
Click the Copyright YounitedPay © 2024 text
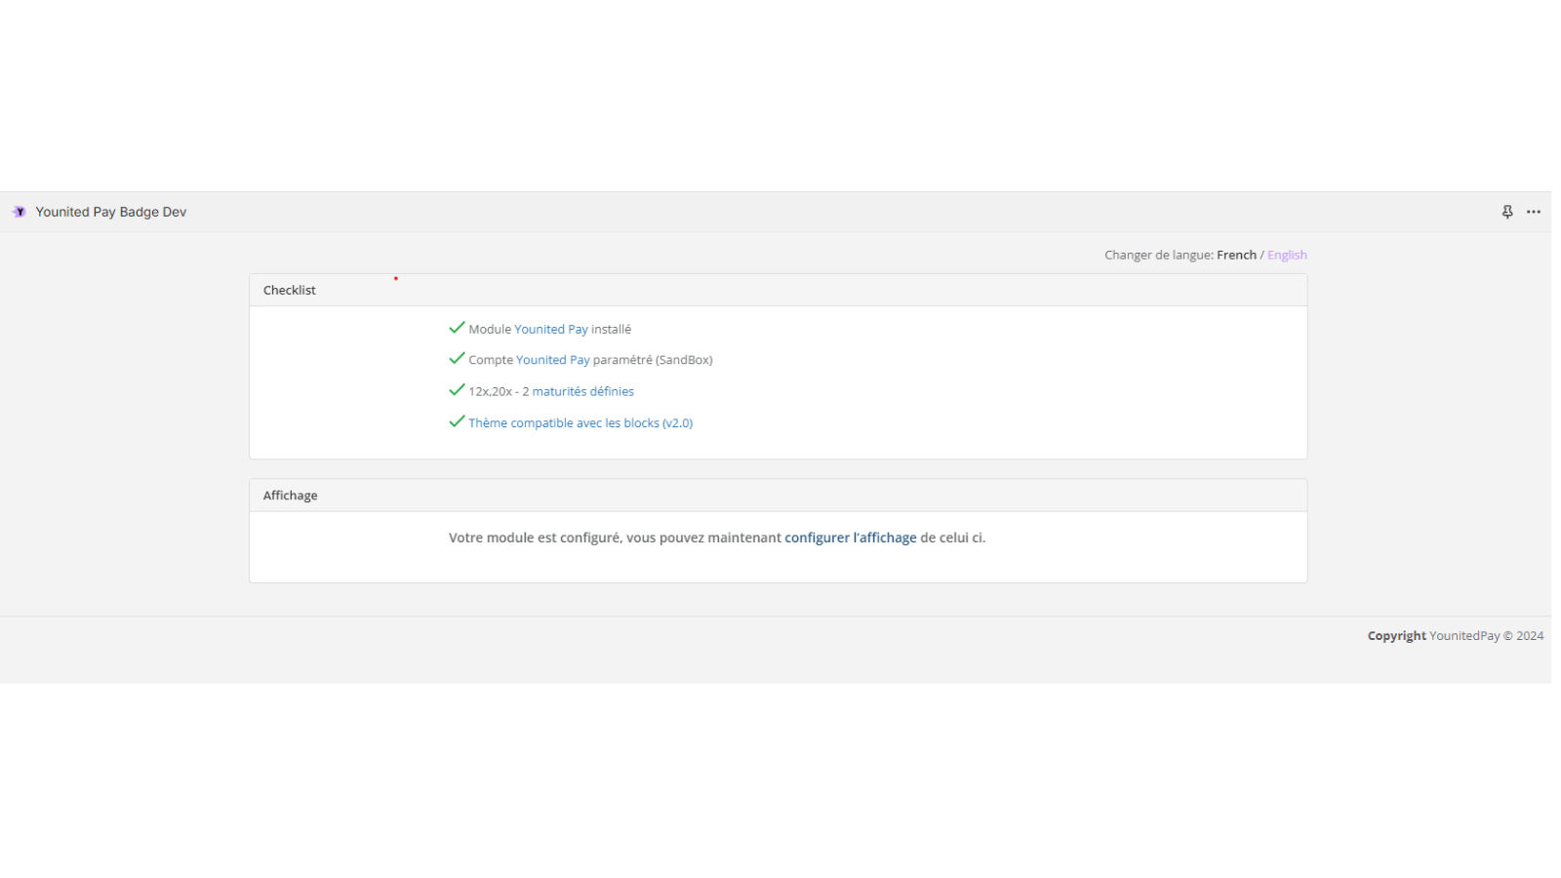point(1456,636)
